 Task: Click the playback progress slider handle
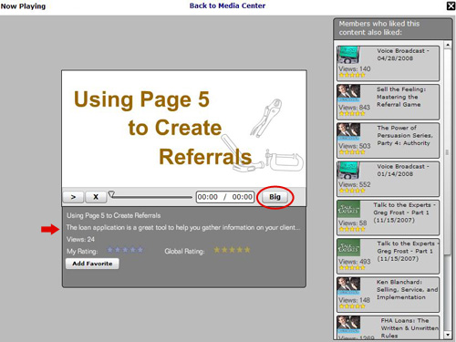(111, 194)
